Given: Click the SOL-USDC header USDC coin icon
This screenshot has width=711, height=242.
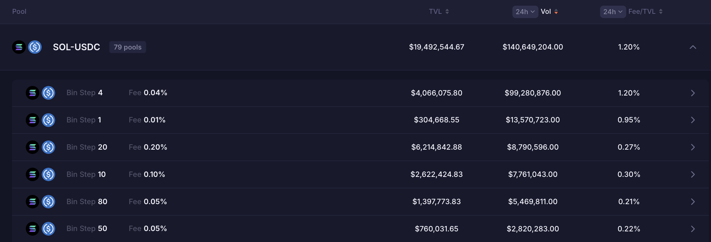Looking at the screenshot, I should pos(35,47).
